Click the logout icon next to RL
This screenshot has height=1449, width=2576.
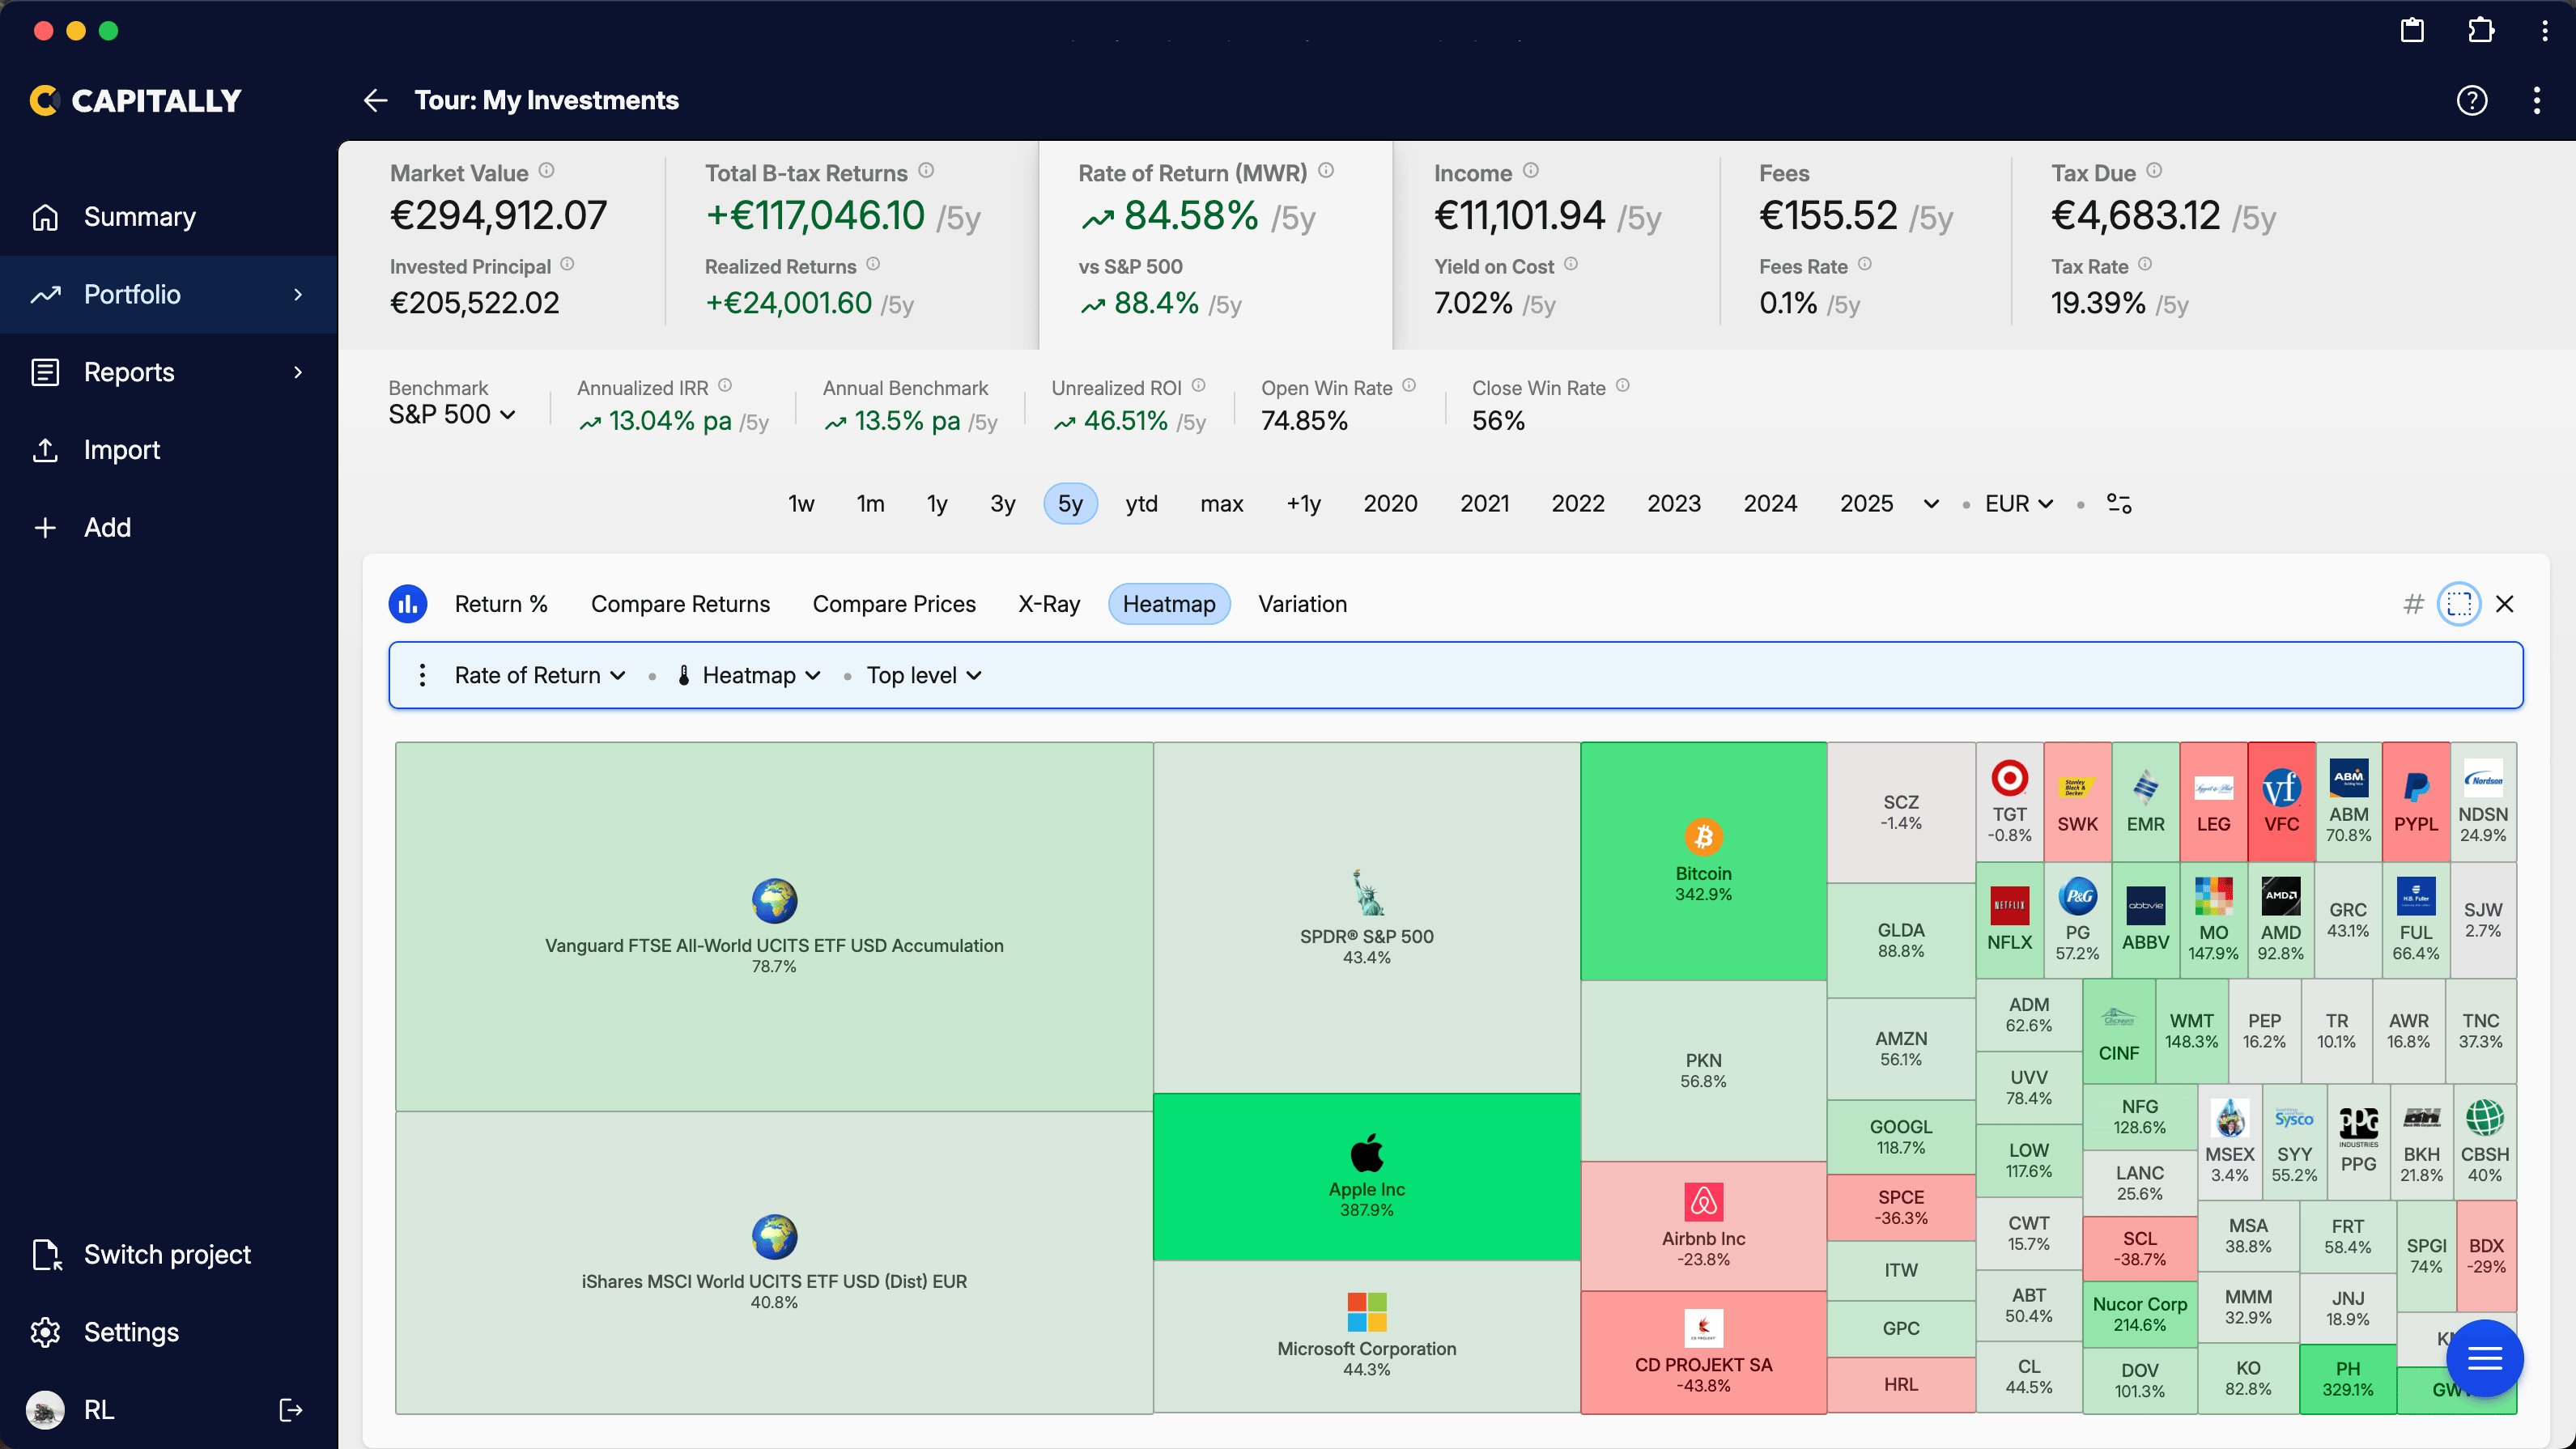290,1410
